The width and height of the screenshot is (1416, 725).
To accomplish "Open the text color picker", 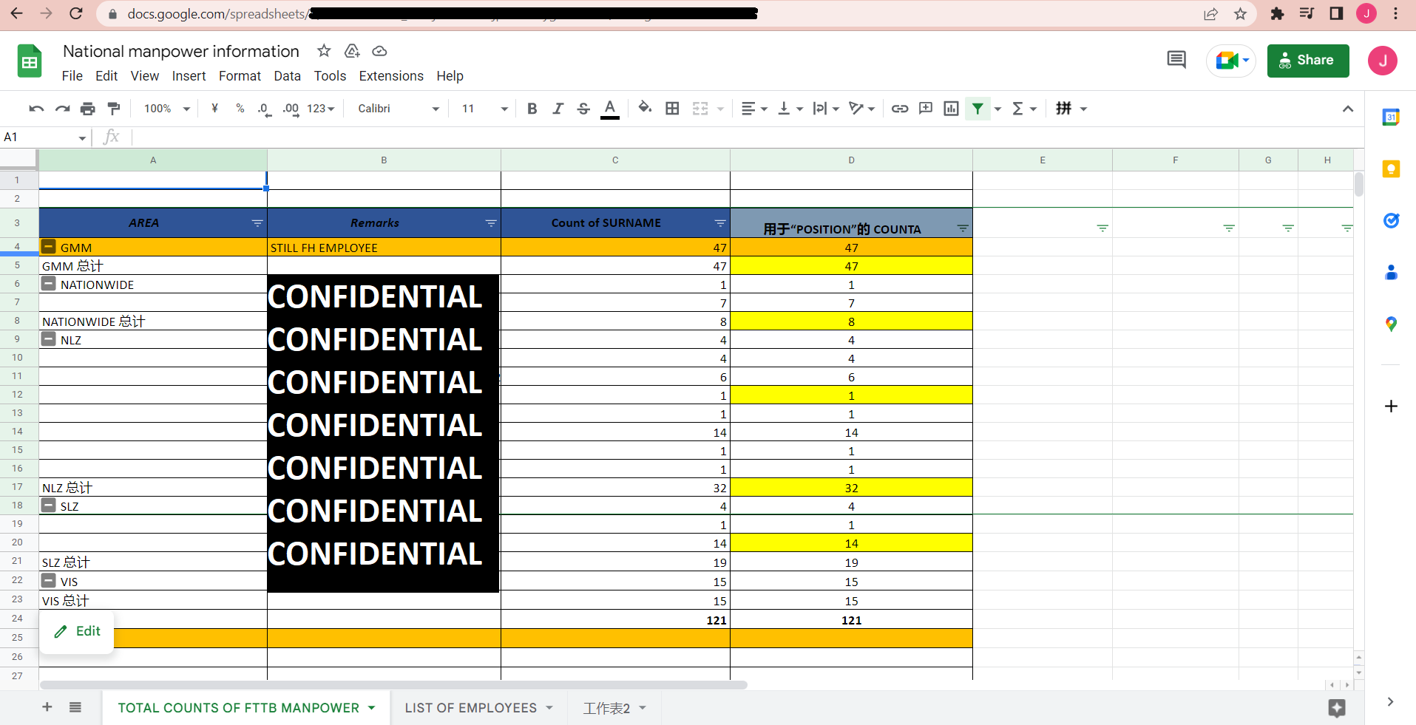I will pyautogui.click(x=609, y=109).
